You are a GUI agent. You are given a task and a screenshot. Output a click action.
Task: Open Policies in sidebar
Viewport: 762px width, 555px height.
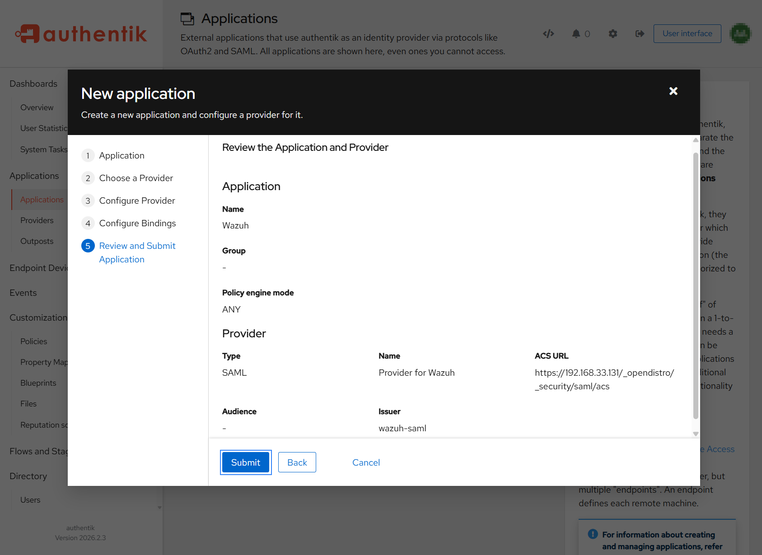coord(33,341)
